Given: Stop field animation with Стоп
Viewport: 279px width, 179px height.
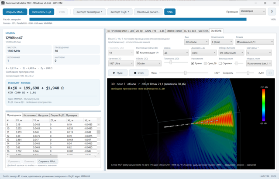Looking at the screenshot, I should [x=138, y=73].
